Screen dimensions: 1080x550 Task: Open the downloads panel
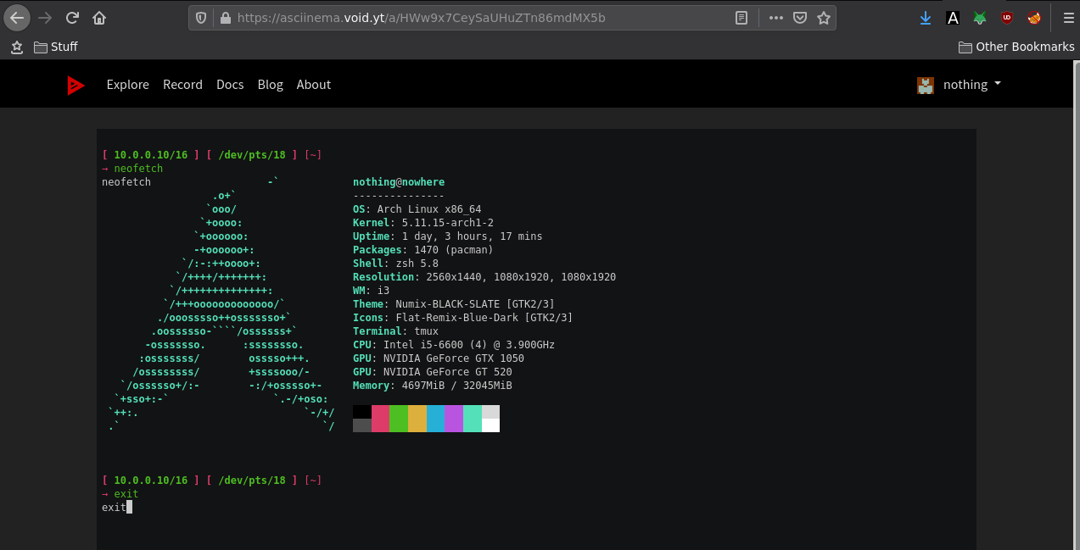coord(926,17)
